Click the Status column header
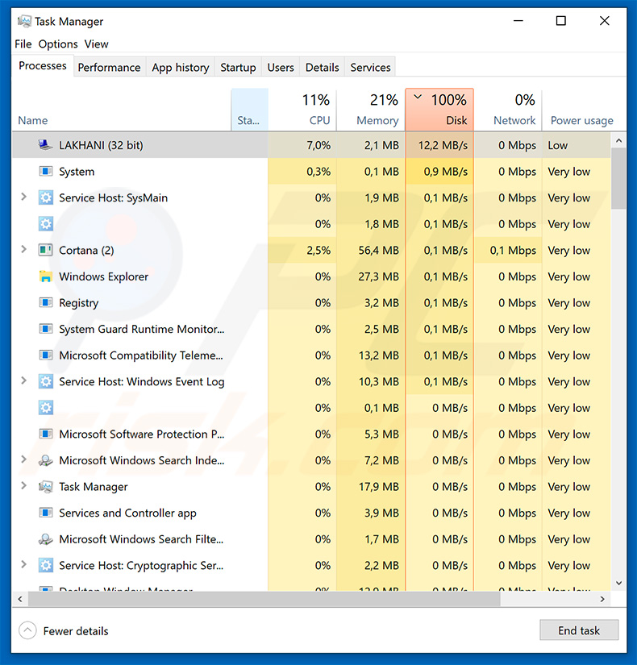Screen dimensions: 637x665 click(x=249, y=110)
